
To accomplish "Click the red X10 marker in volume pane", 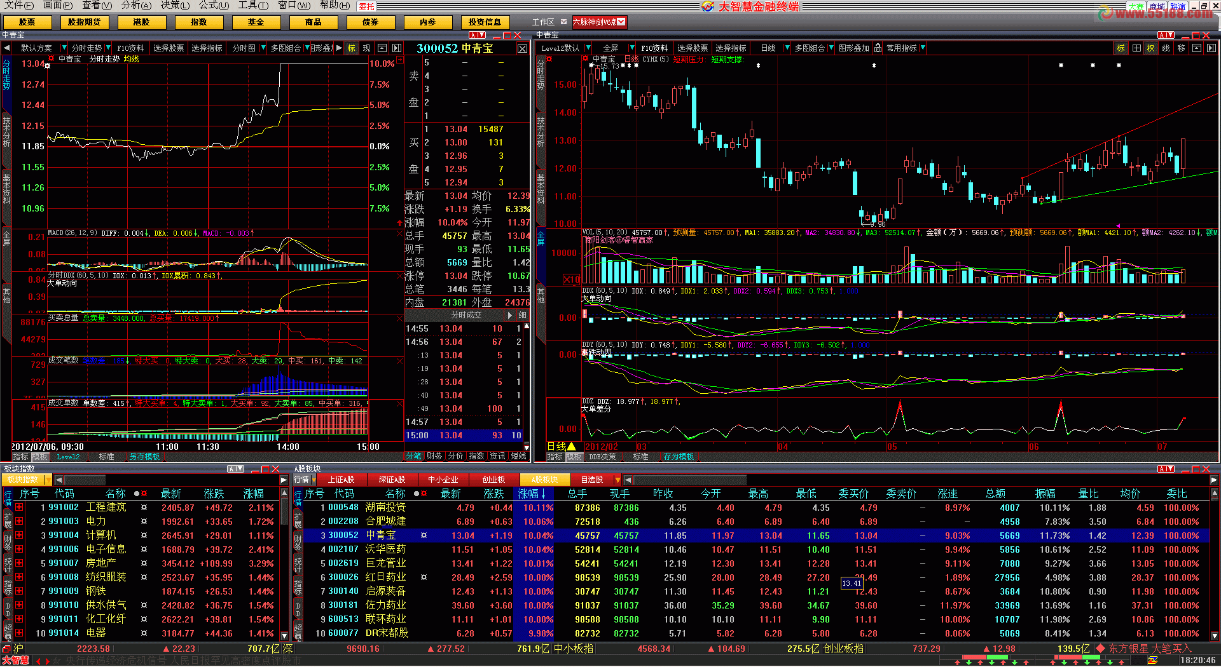I will point(572,280).
